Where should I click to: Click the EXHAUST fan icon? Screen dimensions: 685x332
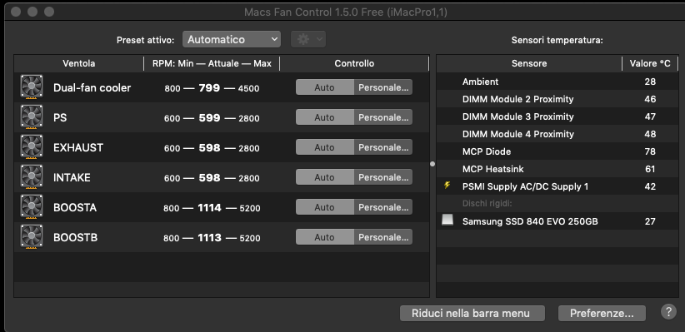(x=32, y=147)
